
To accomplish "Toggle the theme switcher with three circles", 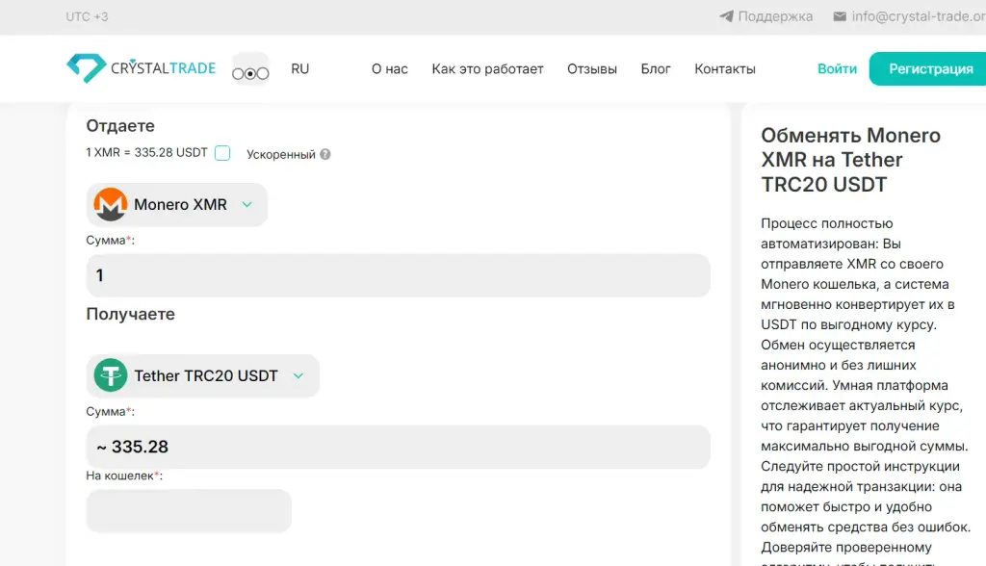I will pos(250,69).
